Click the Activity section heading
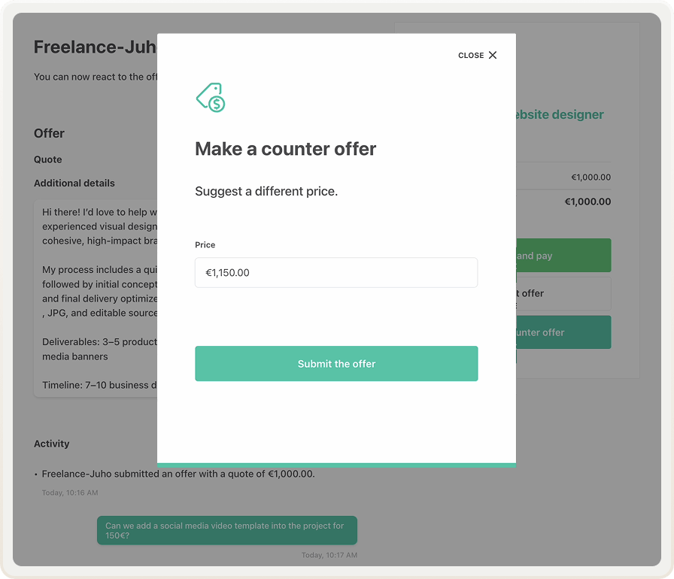Screen dimensions: 674x579 pos(51,444)
